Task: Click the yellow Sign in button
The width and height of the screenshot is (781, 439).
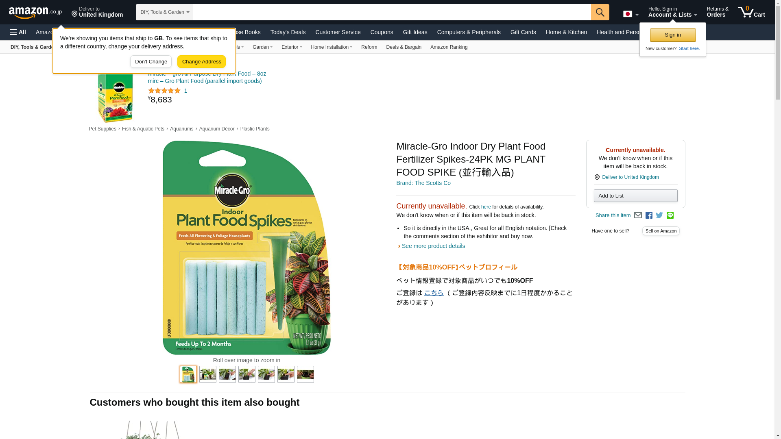Action: coord(673,35)
